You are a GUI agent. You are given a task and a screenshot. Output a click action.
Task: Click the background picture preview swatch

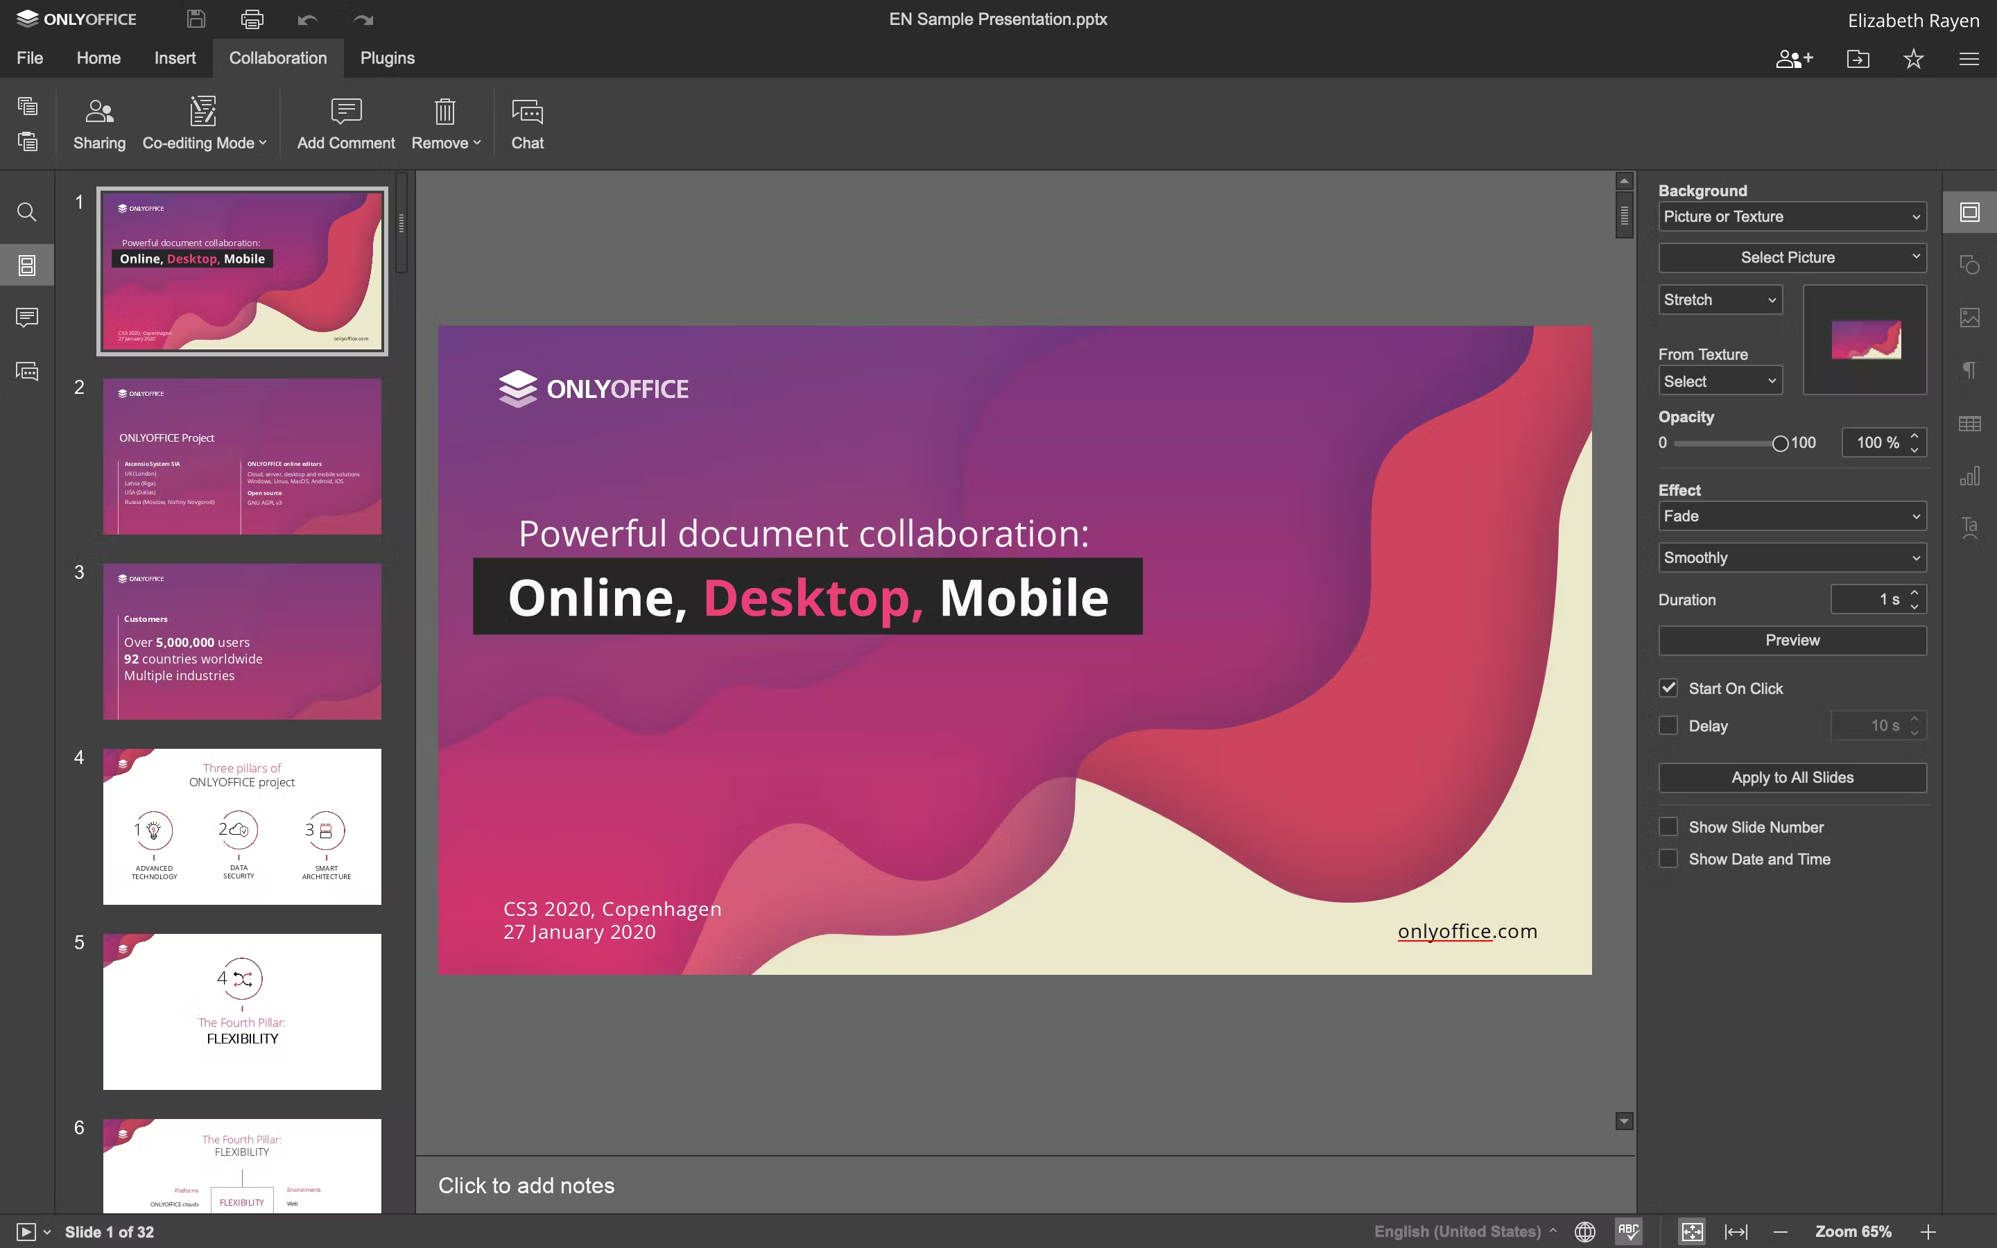coord(1865,339)
